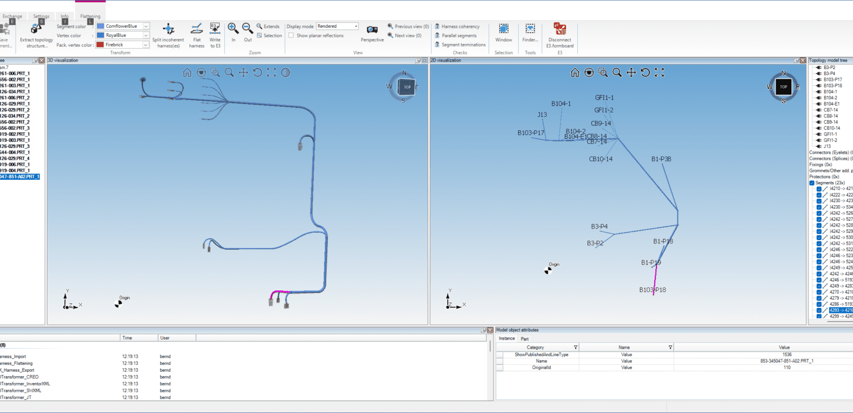Open the Part tab in attributes panel

pos(525,338)
